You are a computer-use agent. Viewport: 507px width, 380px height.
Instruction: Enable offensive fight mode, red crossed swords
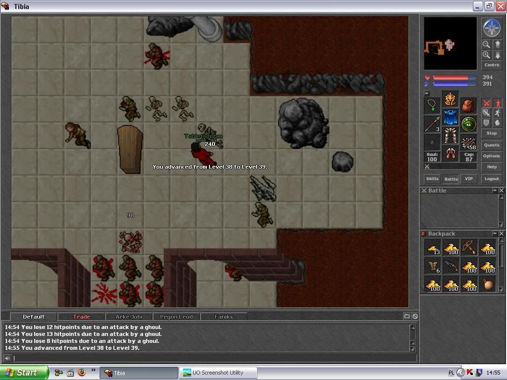click(486, 103)
